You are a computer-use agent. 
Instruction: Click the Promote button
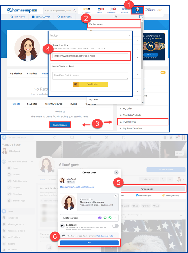pyautogui.click(x=148, y=179)
